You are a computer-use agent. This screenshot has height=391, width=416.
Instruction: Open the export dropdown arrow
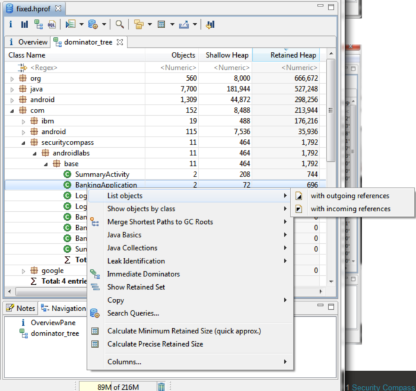(x=195, y=24)
